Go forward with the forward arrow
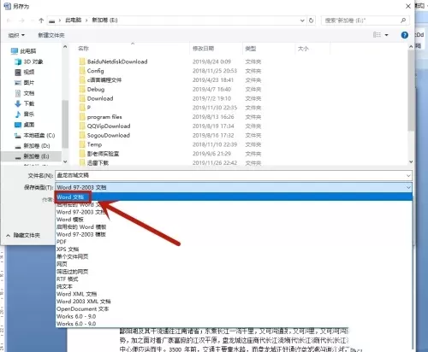Screen dimensions: 428x352 (x=21, y=21)
